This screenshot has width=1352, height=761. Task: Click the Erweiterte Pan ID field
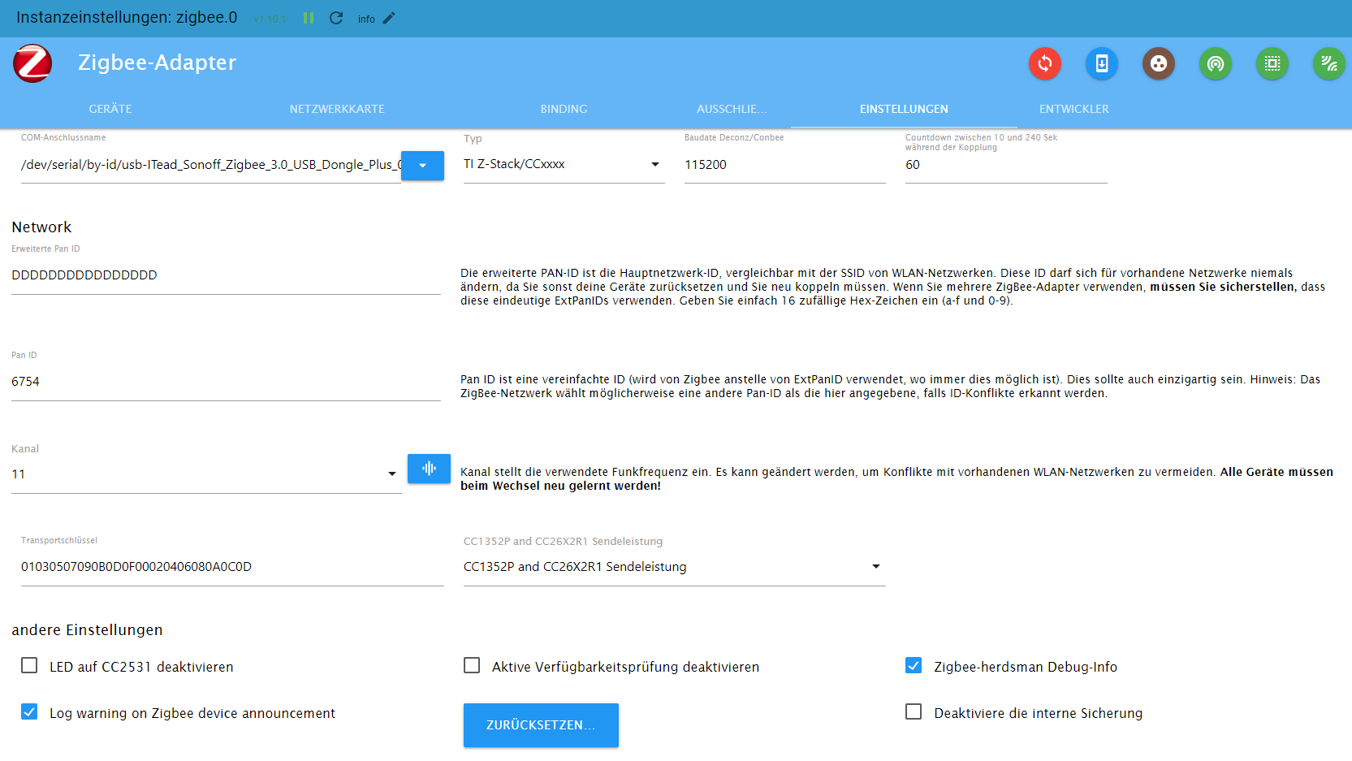pyautogui.click(x=226, y=275)
